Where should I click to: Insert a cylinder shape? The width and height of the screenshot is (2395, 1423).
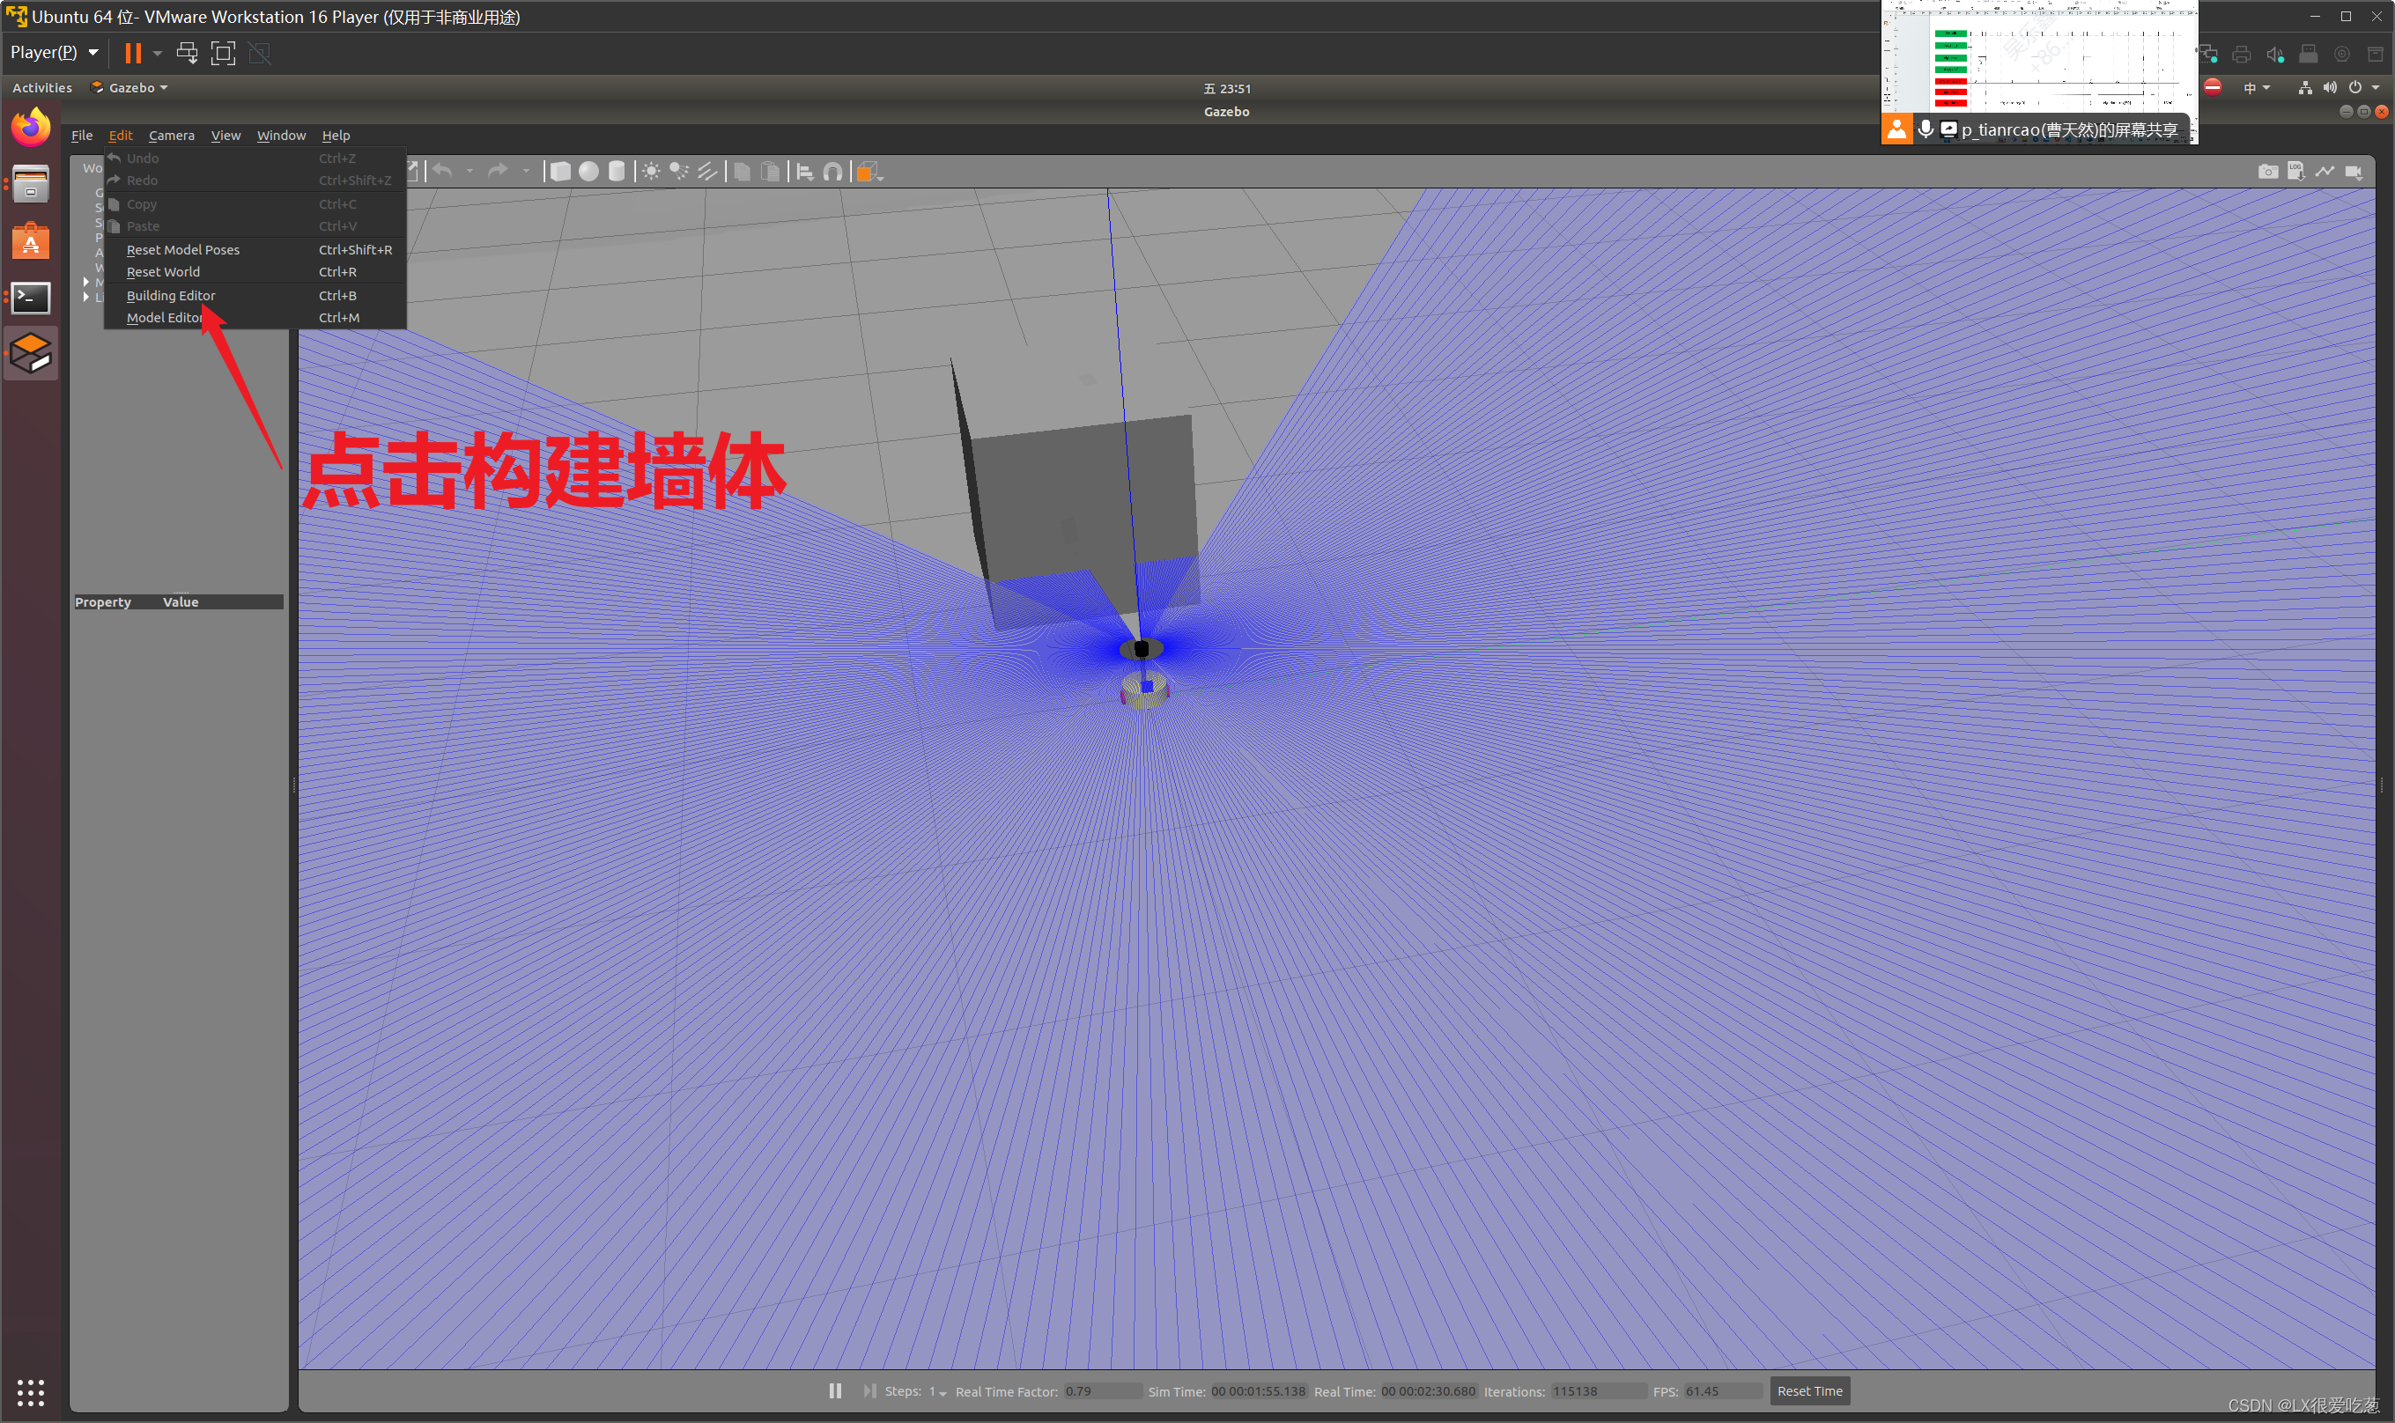[617, 172]
